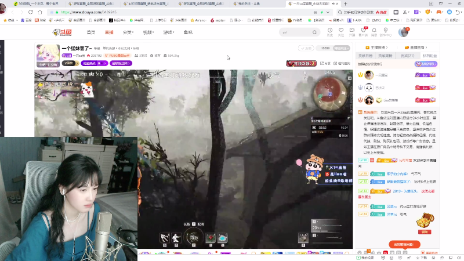
Task: Expand the address bar dropdown chevron
Action: [328, 12]
